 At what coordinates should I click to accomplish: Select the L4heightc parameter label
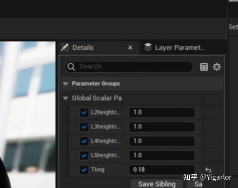coord(106,141)
